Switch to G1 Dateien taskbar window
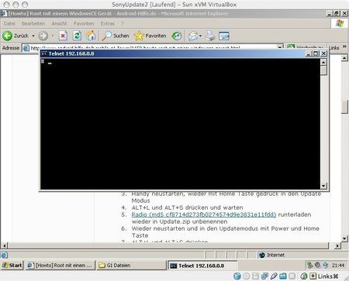 click(x=132, y=266)
